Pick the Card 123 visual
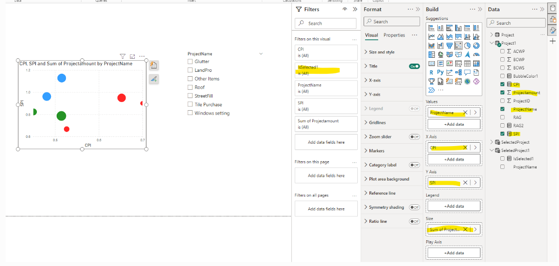 pos(431,64)
